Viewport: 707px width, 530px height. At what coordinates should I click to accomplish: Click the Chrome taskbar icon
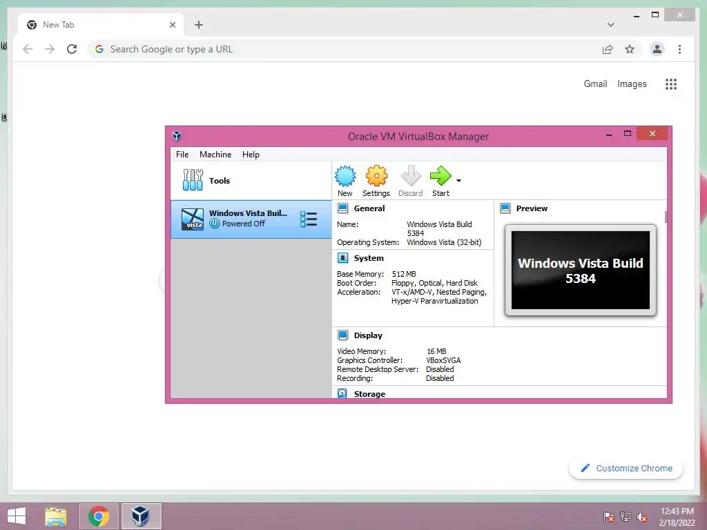[99, 516]
